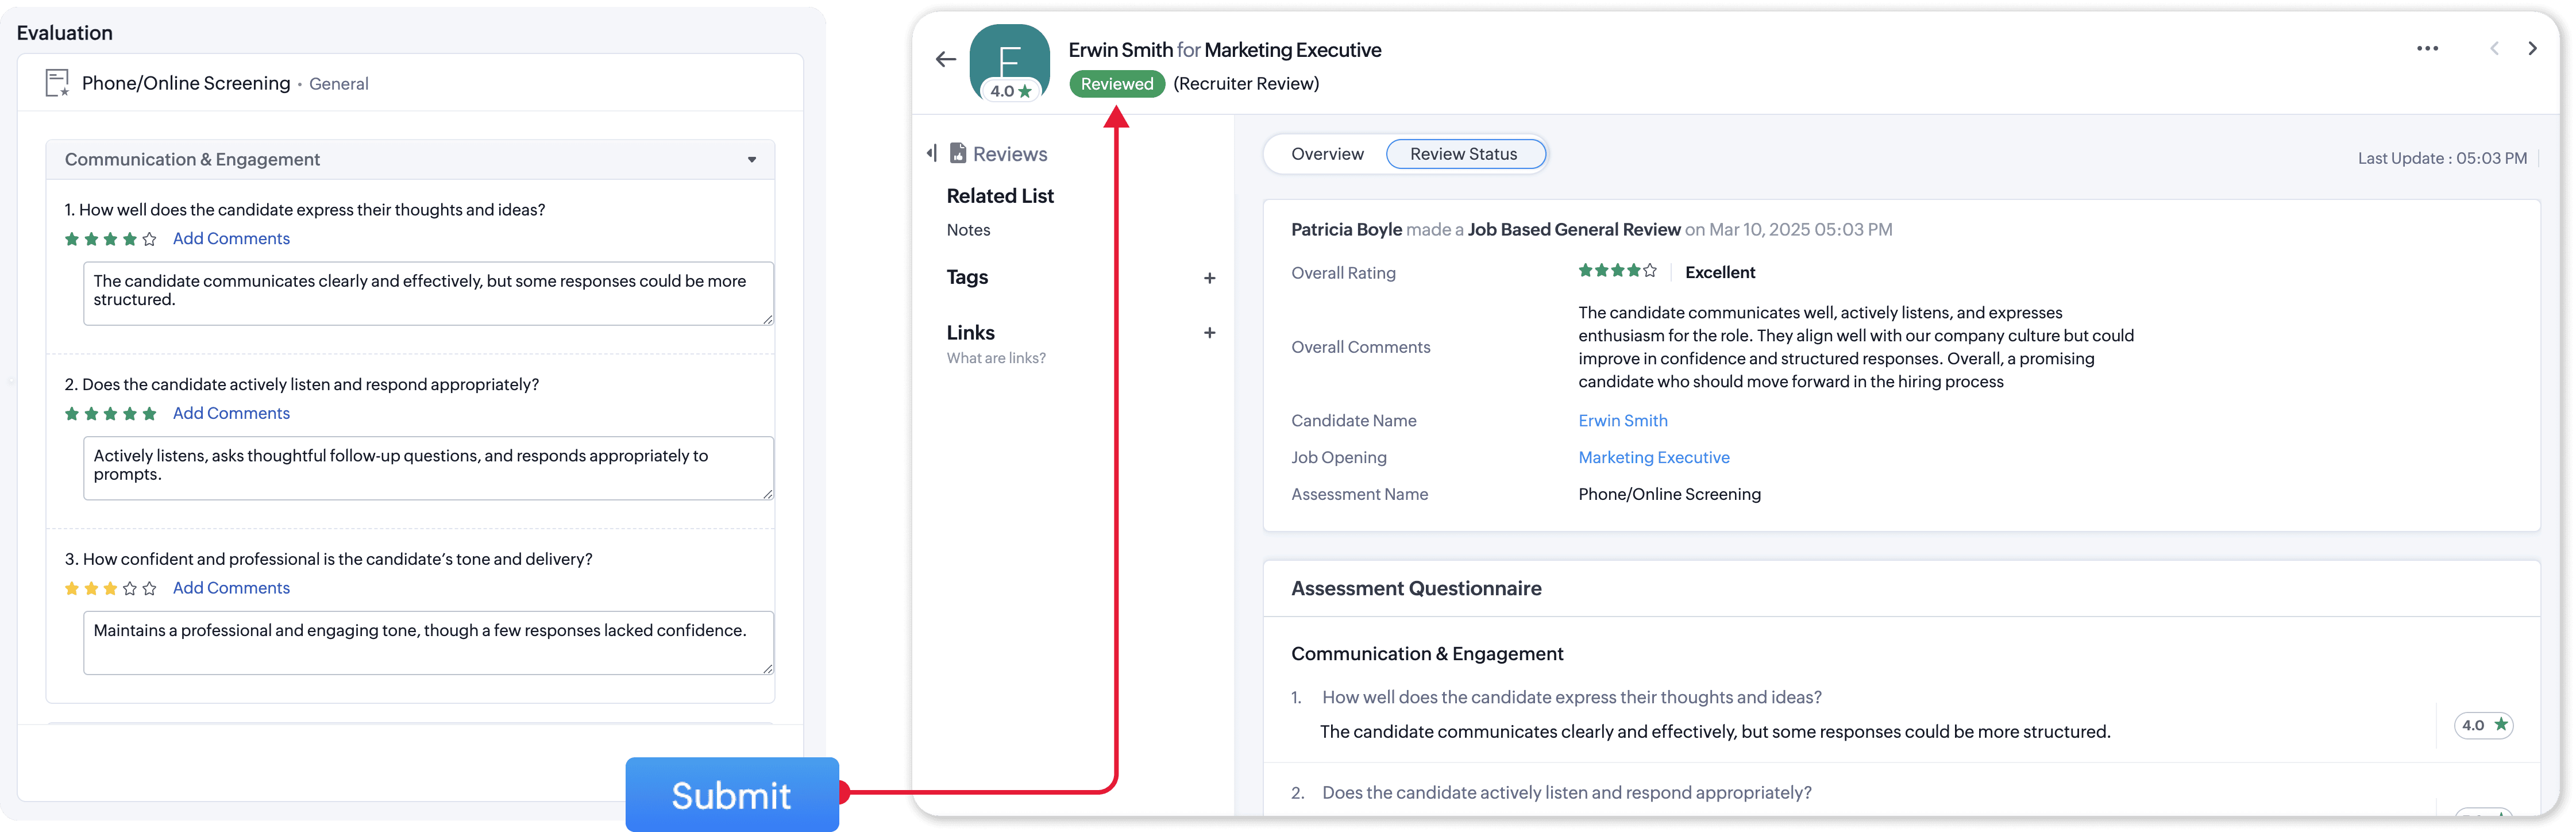This screenshot has height=832, width=2576.
Task: Collapse the Reviews sidebar panel icon
Action: [x=931, y=153]
